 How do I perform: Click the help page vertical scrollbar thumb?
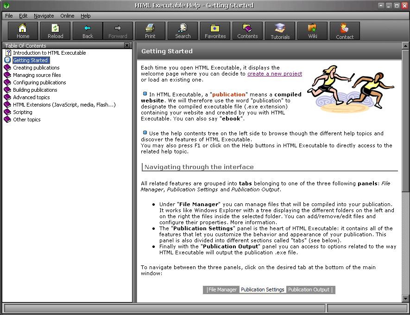point(405,120)
